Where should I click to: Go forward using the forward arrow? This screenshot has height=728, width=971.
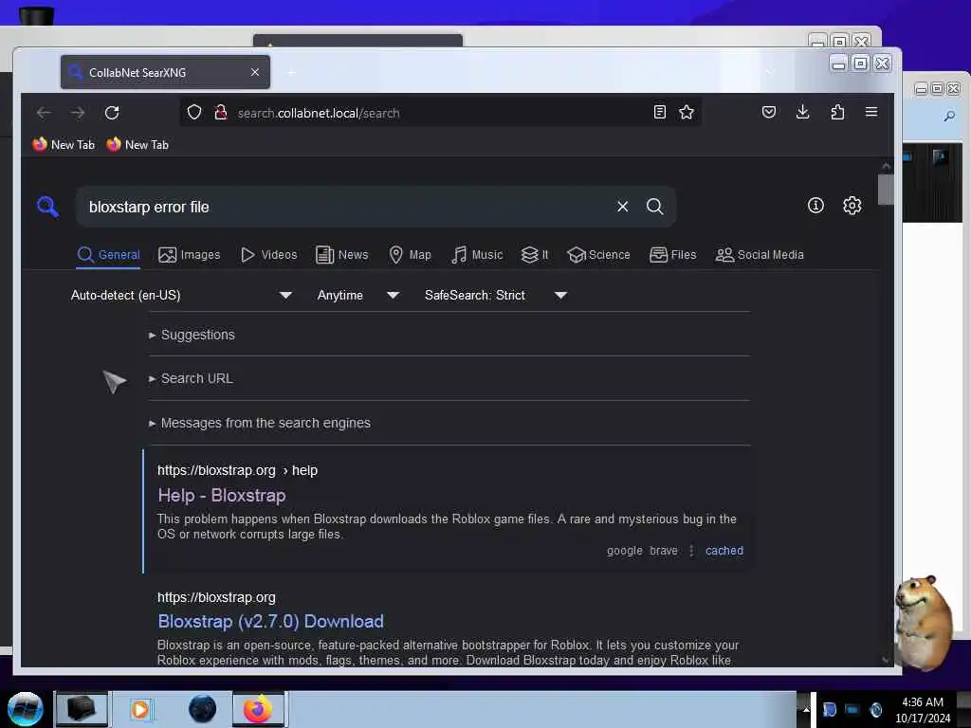coord(78,113)
